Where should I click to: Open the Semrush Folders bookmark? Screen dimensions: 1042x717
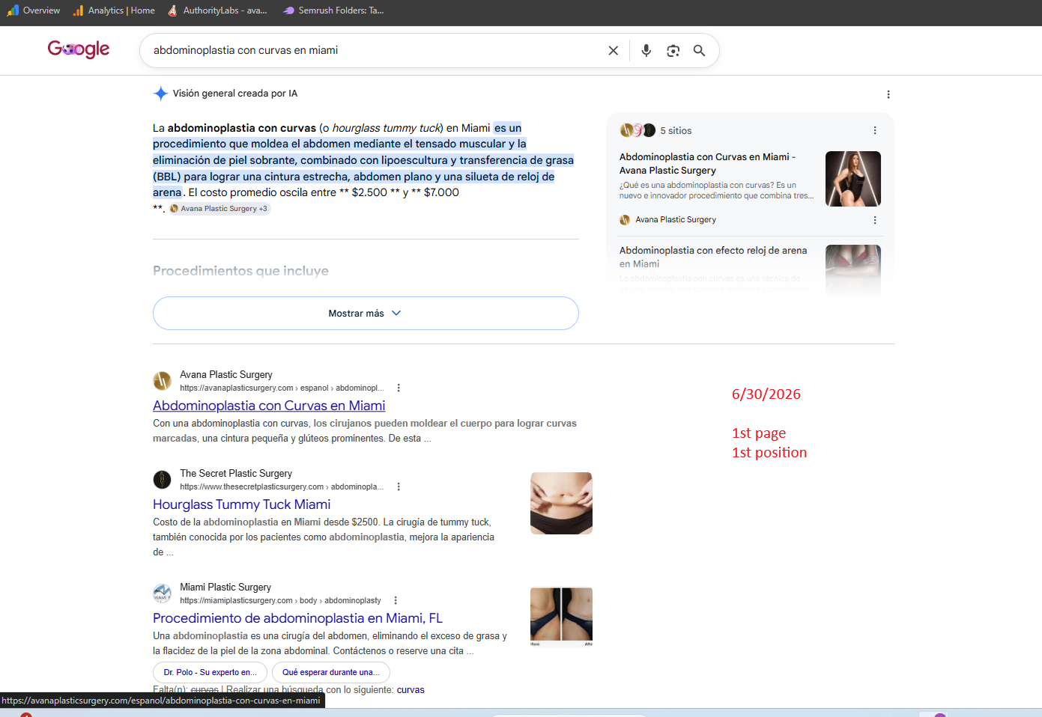[333, 10]
